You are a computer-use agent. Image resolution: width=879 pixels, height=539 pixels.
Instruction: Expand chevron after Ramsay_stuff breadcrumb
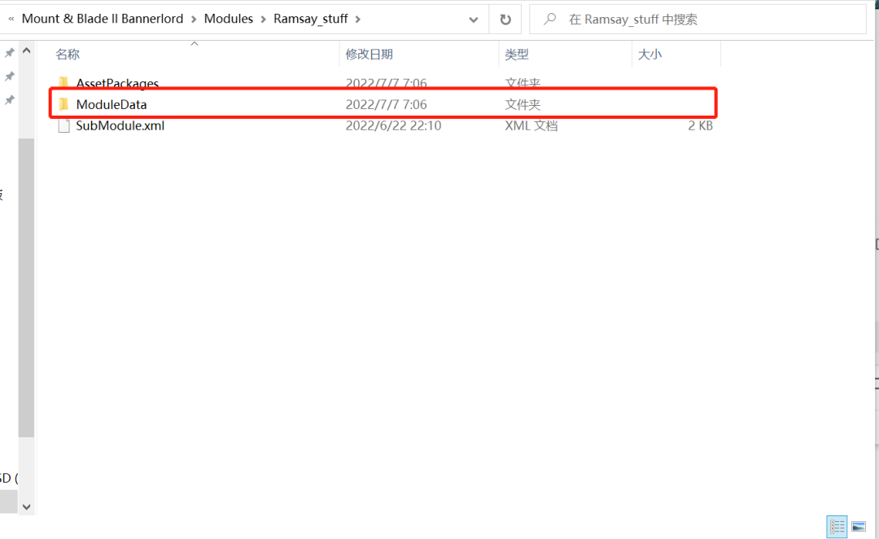pos(357,19)
